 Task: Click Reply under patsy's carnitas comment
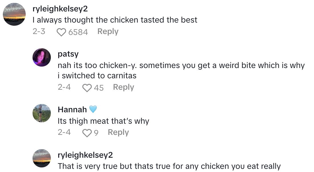124,87
